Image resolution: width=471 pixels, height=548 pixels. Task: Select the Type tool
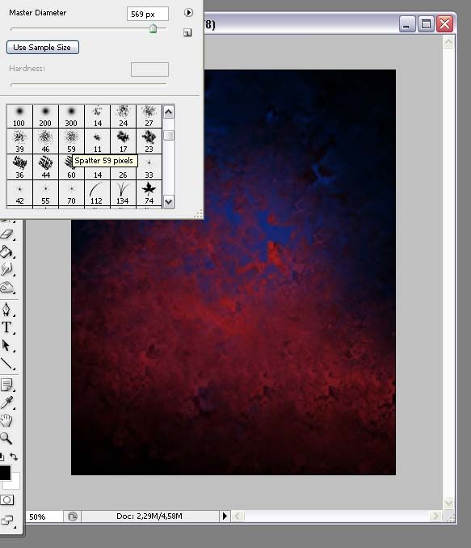(6, 328)
